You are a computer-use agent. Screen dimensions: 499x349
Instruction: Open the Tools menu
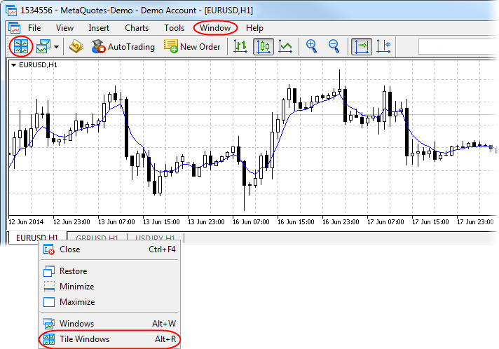pyautogui.click(x=174, y=28)
